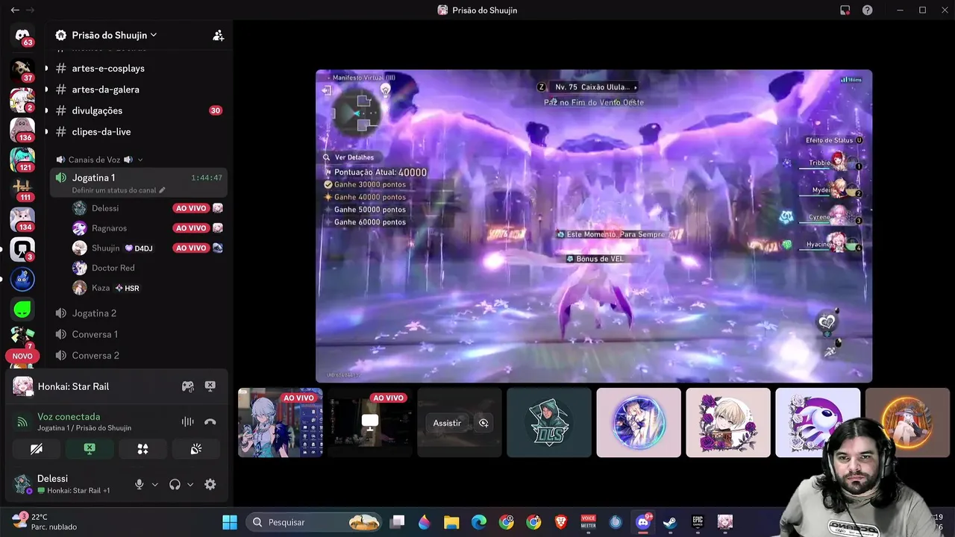The image size is (955, 537).
Task: Join the Jogatina 2 voice channel
Action: [94, 313]
